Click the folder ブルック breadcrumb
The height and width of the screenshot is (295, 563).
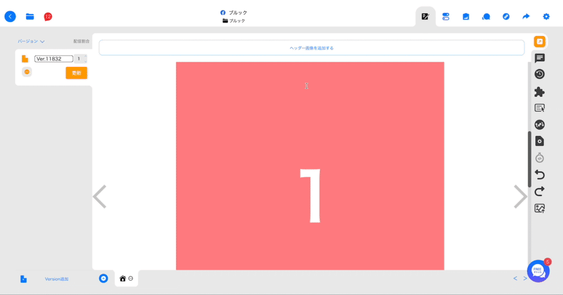click(x=234, y=21)
